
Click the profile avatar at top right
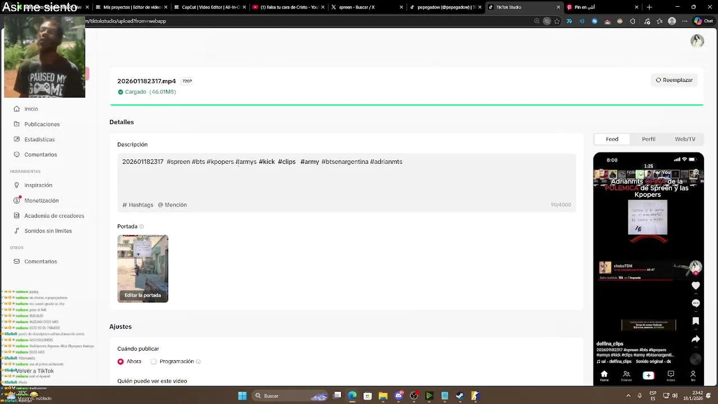697,40
